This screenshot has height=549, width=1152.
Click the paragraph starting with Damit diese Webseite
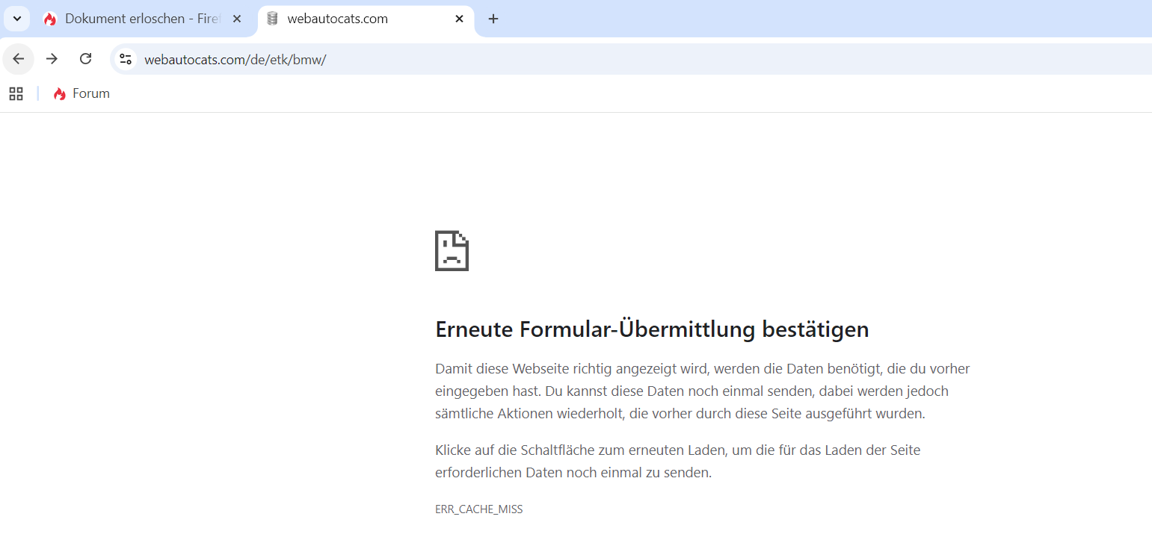(x=702, y=391)
